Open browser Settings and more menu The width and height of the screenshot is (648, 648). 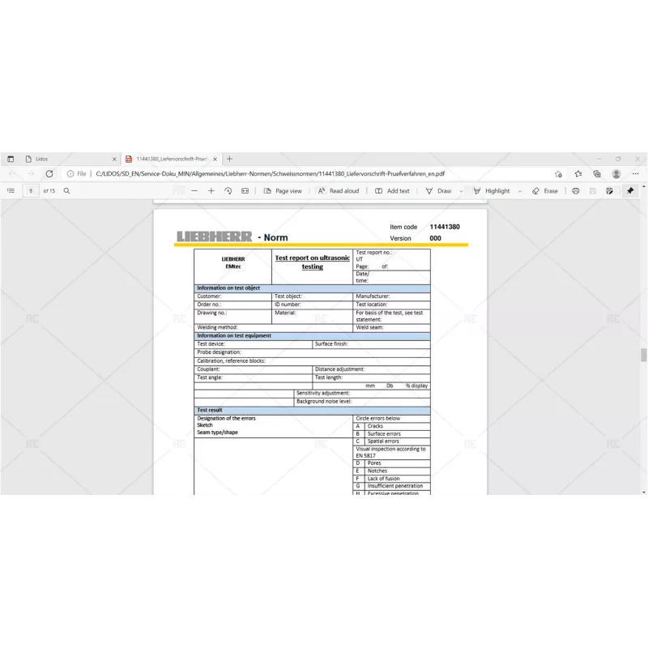click(637, 173)
